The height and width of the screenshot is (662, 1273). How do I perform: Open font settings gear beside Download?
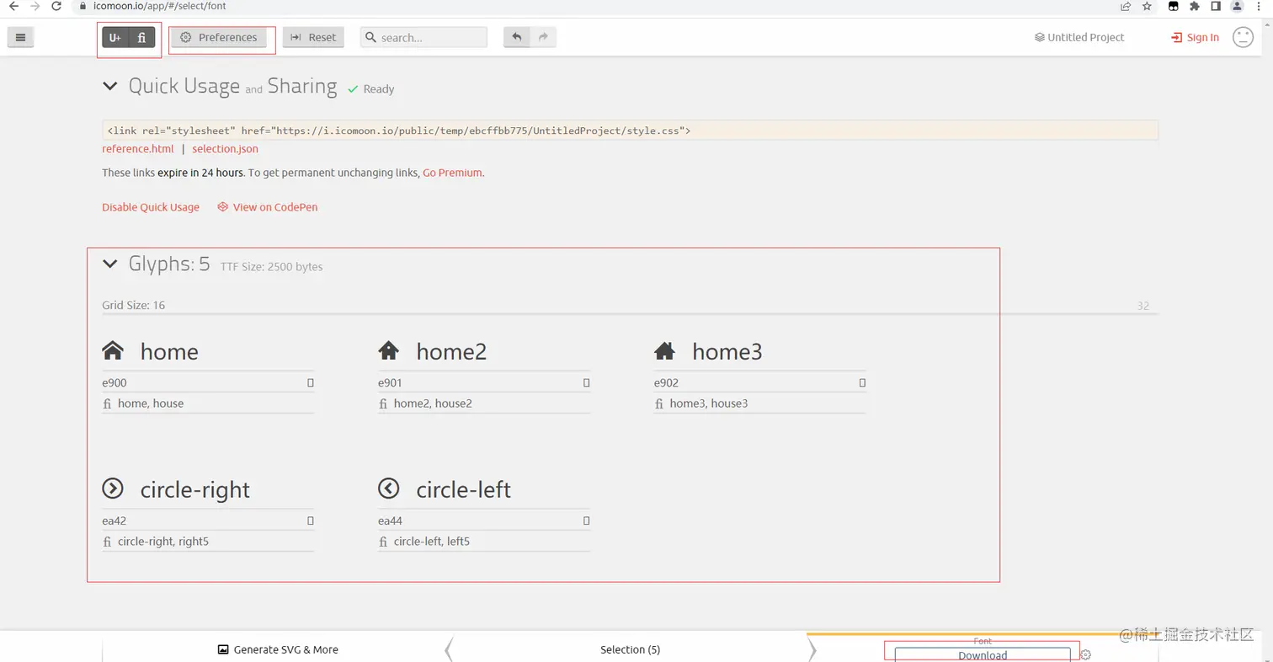[x=1086, y=654]
